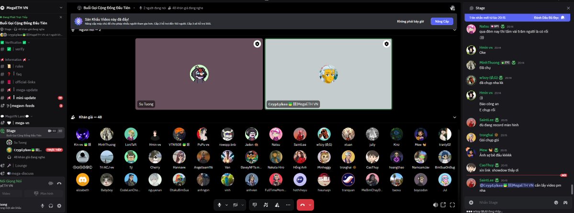Click the red disconnect call button
This screenshot has width=574, height=213.
[303, 205]
